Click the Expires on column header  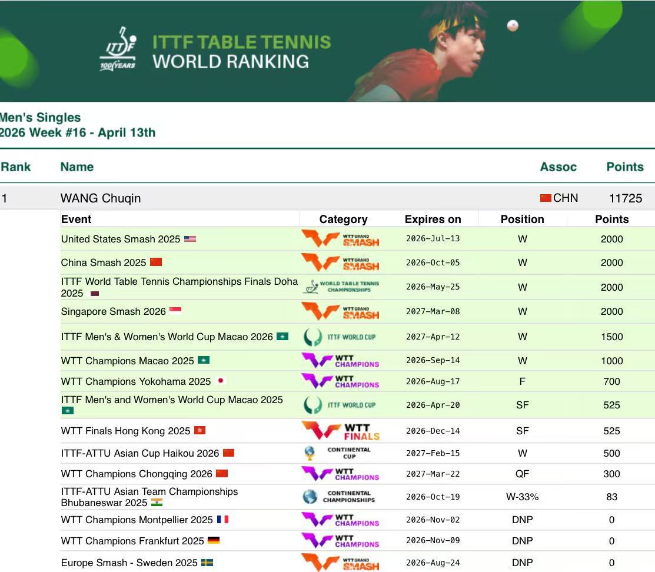coord(433,220)
